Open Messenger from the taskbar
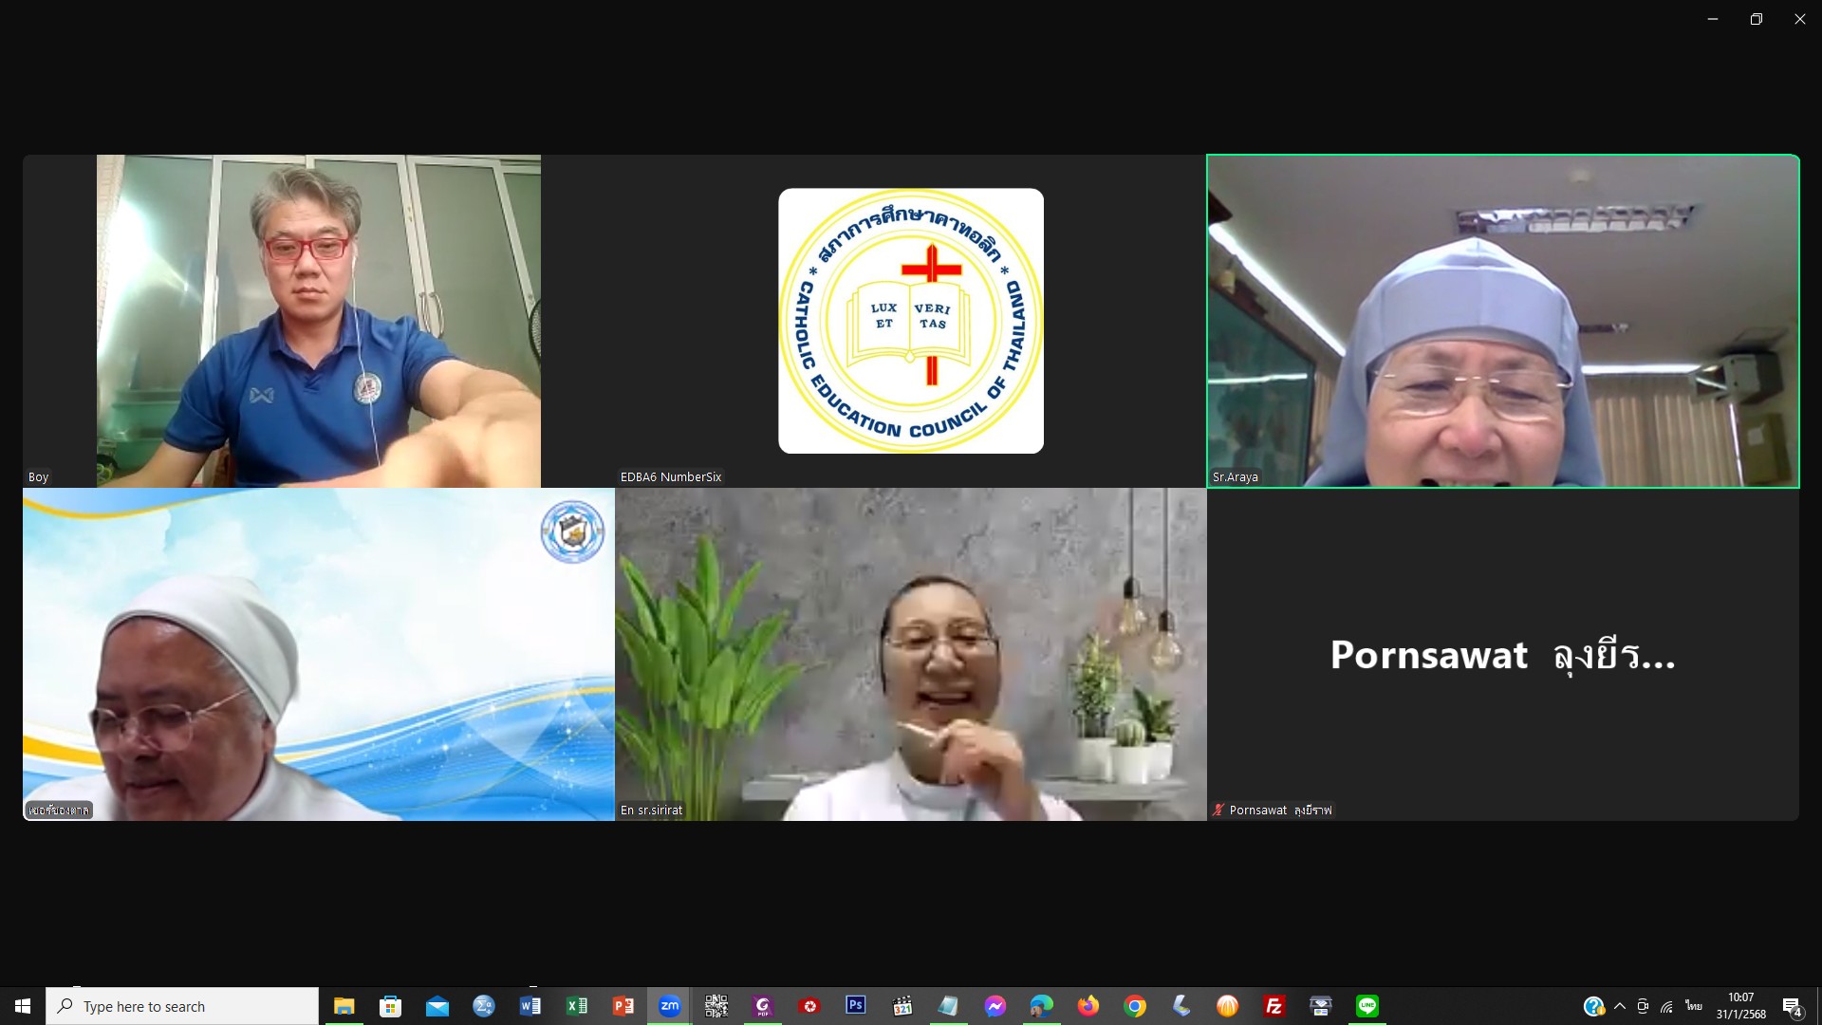Image resolution: width=1822 pixels, height=1025 pixels. (995, 1006)
